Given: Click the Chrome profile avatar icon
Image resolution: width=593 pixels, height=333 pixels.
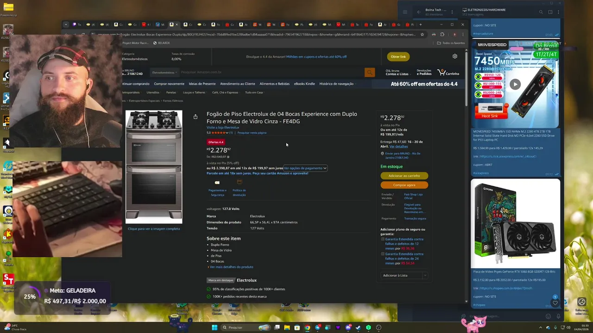Looking at the screenshot, I should [x=454, y=34].
